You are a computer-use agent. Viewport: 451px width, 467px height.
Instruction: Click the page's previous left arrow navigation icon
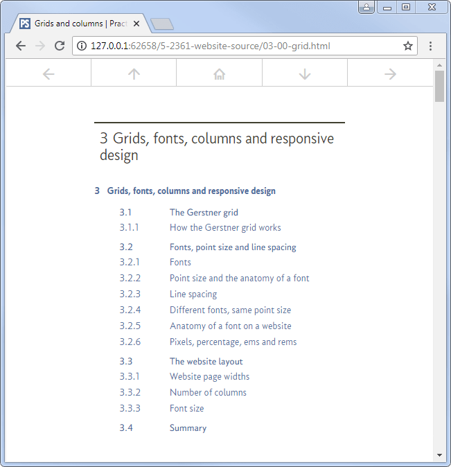pyautogui.click(x=48, y=74)
